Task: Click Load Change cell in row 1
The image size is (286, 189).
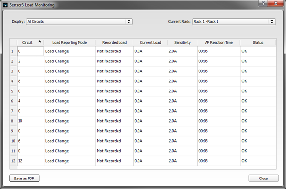Action: coord(69,51)
